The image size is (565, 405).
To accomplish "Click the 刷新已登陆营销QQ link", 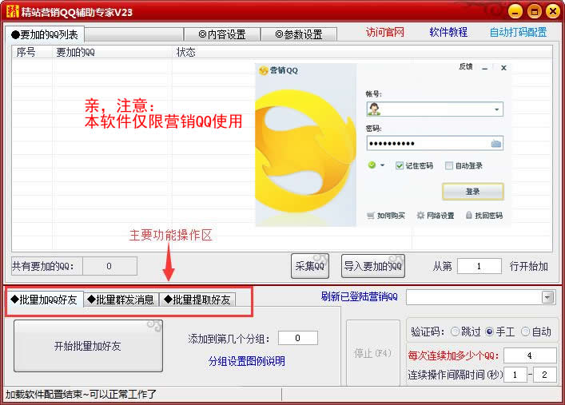I will (360, 296).
